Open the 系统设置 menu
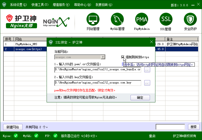The height and width of the screenshot is (140, 202). click(x=18, y=5)
